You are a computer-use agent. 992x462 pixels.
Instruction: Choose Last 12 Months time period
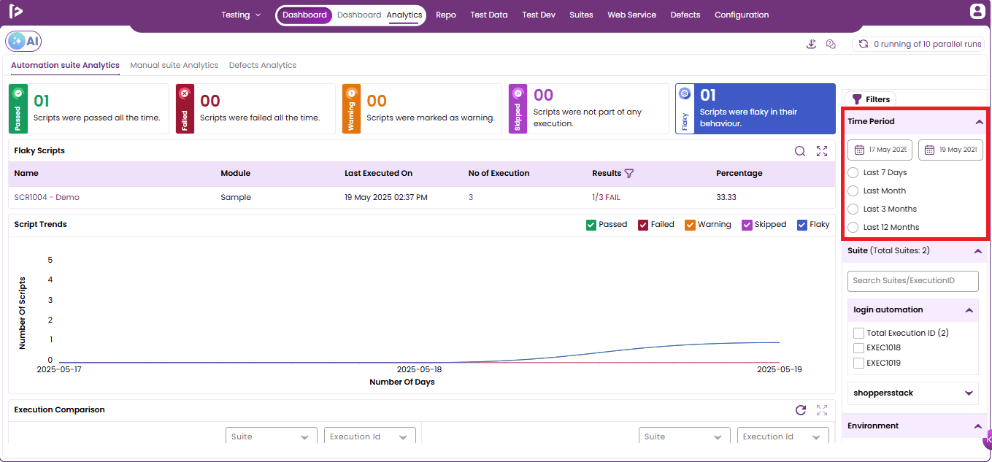coord(853,227)
